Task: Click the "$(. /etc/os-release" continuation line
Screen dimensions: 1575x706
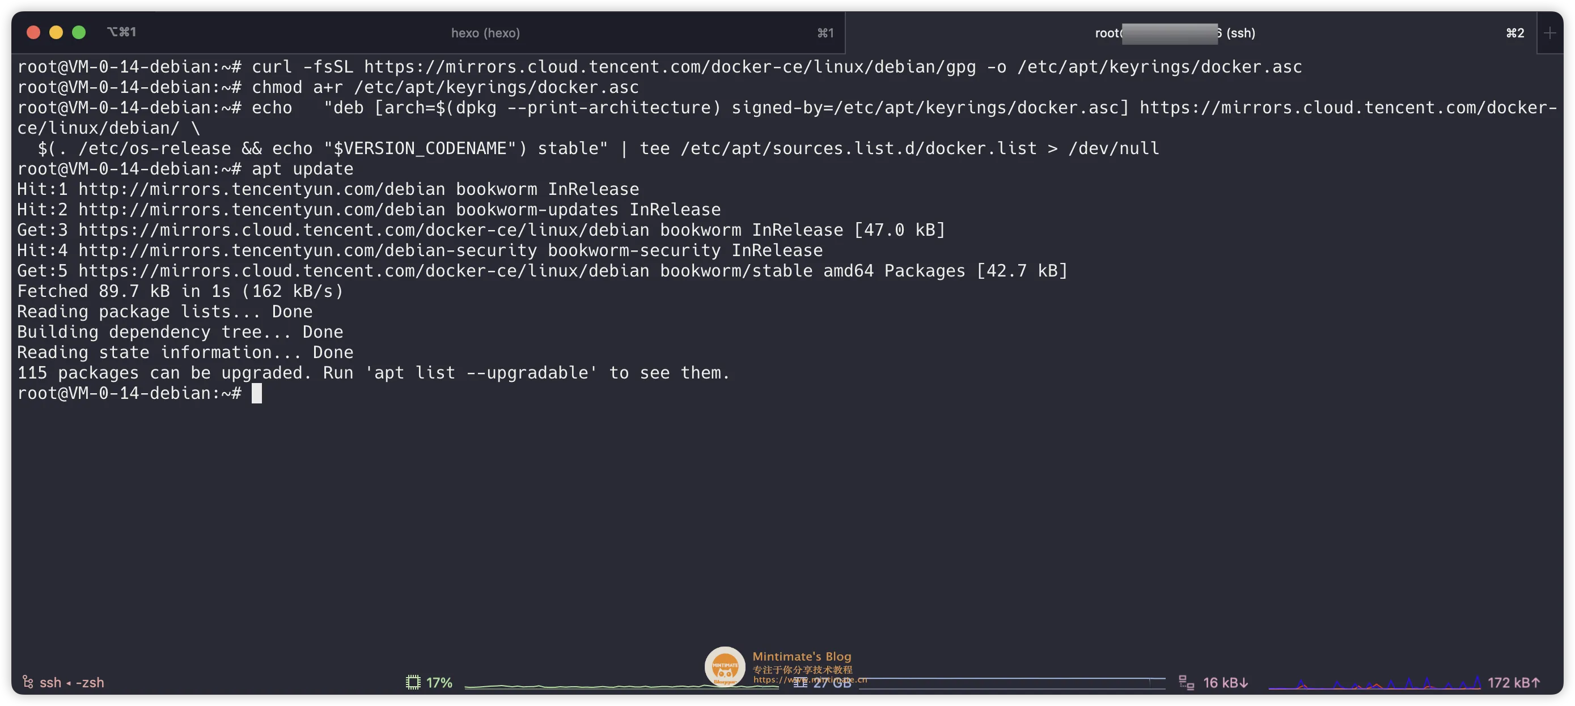Action: coord(598,148)
